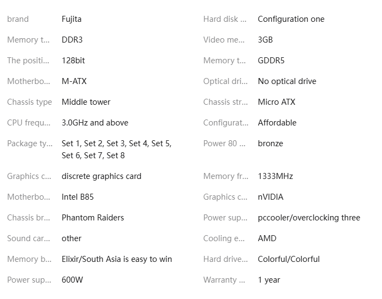Viewport: 382px width, 299px height.
Task: Select the 3GB video memory value
Action: [265, 40]
